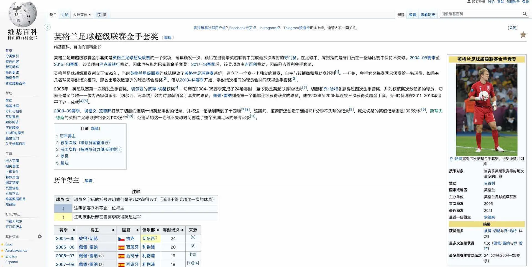This screenshot has width=532, height=267.
Task: Click 链入页面 in the tools section
Action: point(12,161)
